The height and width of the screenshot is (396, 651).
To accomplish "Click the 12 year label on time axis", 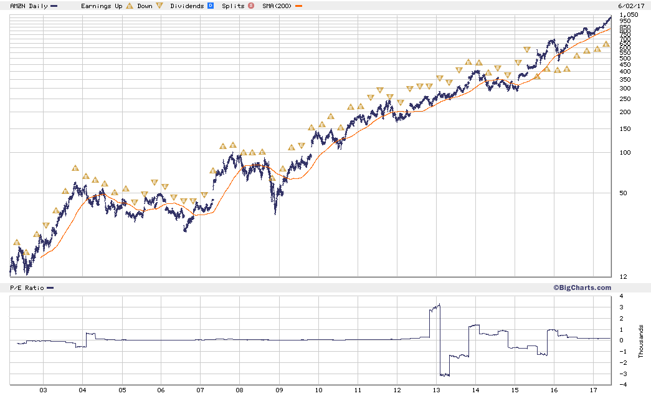I will (x=397, y=390).
